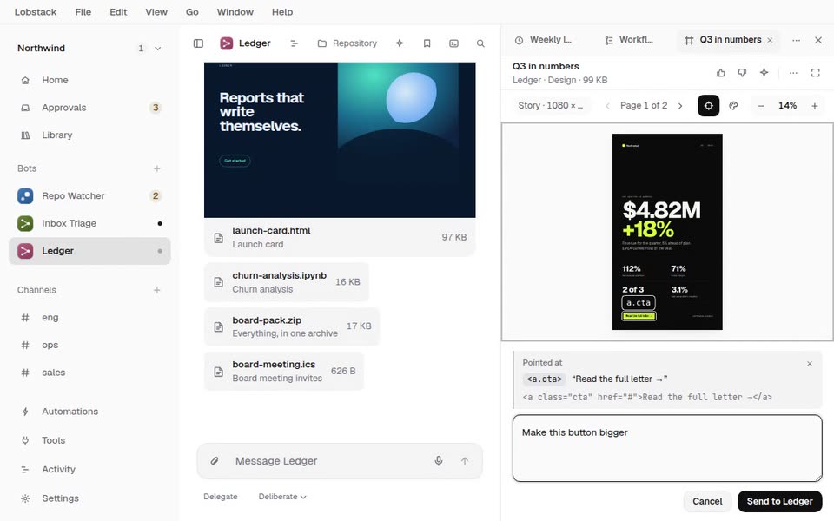Viewport: 834px width, 521px height.
Task: Open the Go menu
Action: pos(192,11)
